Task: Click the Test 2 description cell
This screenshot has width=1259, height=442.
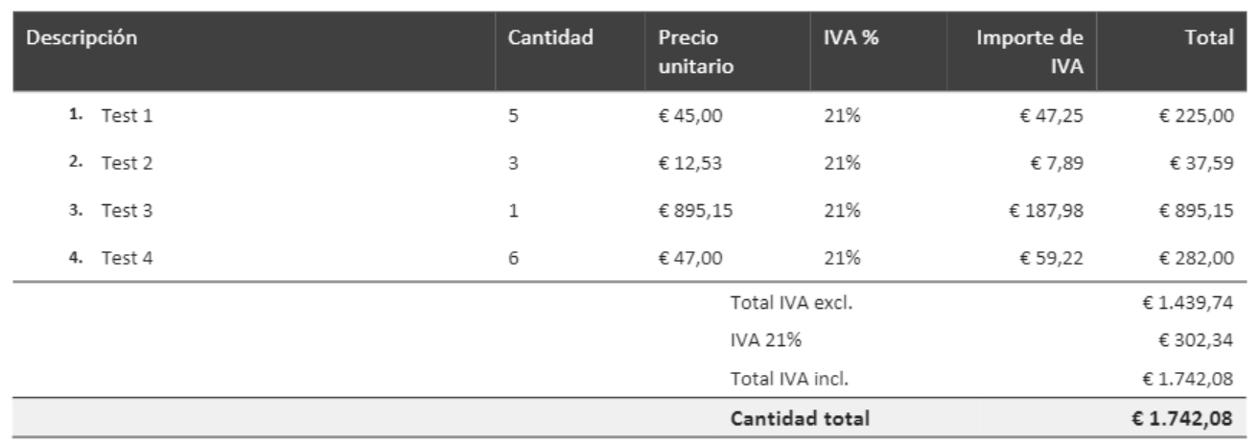Action: pyautogui.click(x=127, y=164)
